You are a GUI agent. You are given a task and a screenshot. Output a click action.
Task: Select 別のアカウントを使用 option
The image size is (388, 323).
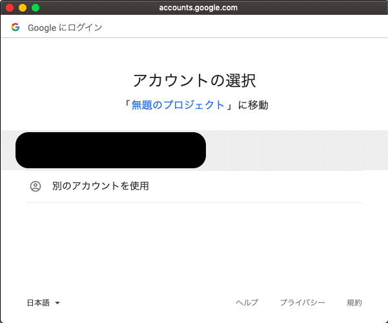tap(100, 186)
